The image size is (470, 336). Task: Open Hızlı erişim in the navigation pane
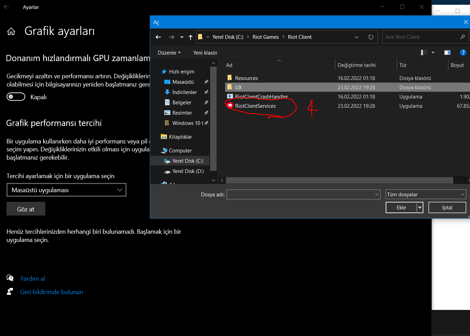point(182,72)
